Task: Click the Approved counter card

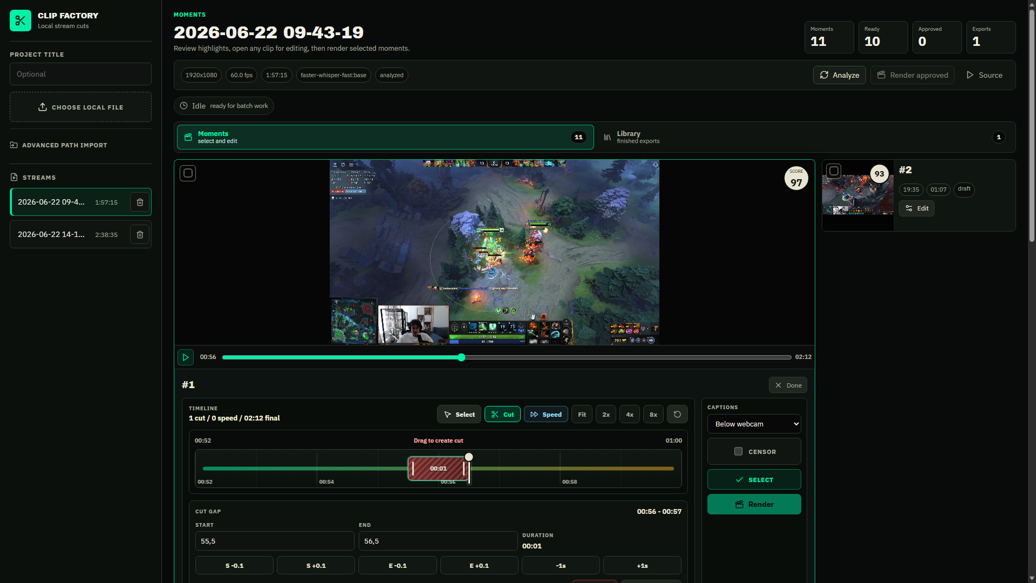Action: (937, 37)
